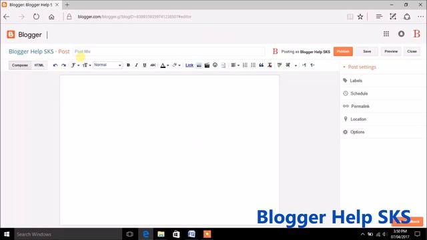The width and height of the screenshot is (427, 240).
Task: Open reading view in the browser
Action: tap(350, 17)
